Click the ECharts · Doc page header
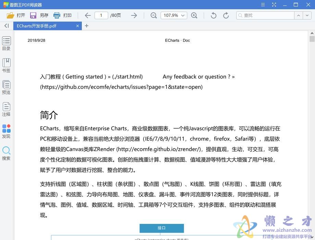The height and width of the screenshot is (240, 315). (177, 40)
